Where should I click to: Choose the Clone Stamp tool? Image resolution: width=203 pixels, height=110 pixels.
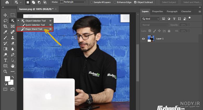click(x=12, y=38)
